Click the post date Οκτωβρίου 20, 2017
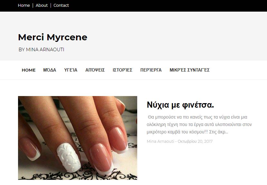The image size is (267, 185). click(x=195, y=141)
